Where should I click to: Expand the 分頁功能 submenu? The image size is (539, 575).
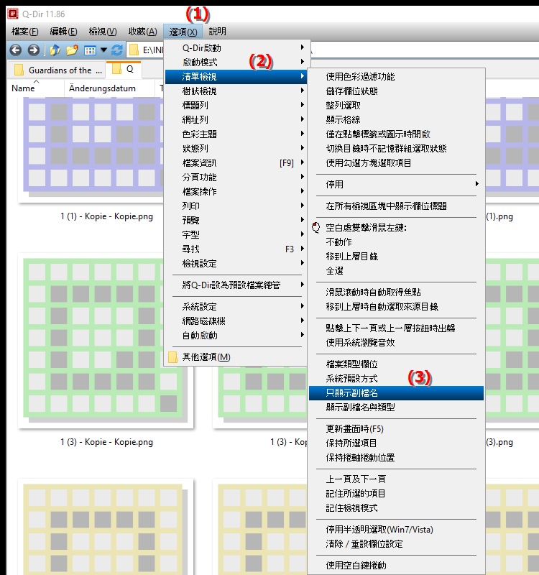click(236, 178)
